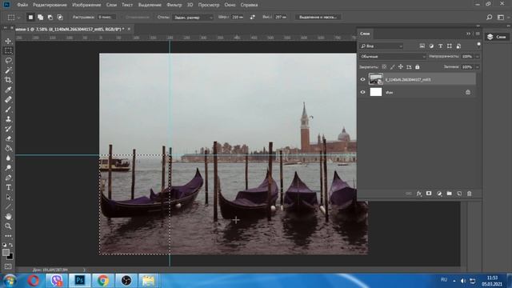Open the Edit Toolbar three-dots button
This screenshot has height=288, width=512.
(x=8, y=236)
